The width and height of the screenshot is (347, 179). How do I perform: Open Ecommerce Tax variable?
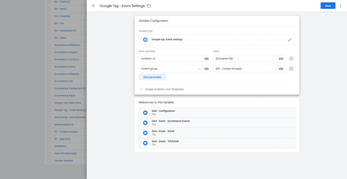click(64, 81)
